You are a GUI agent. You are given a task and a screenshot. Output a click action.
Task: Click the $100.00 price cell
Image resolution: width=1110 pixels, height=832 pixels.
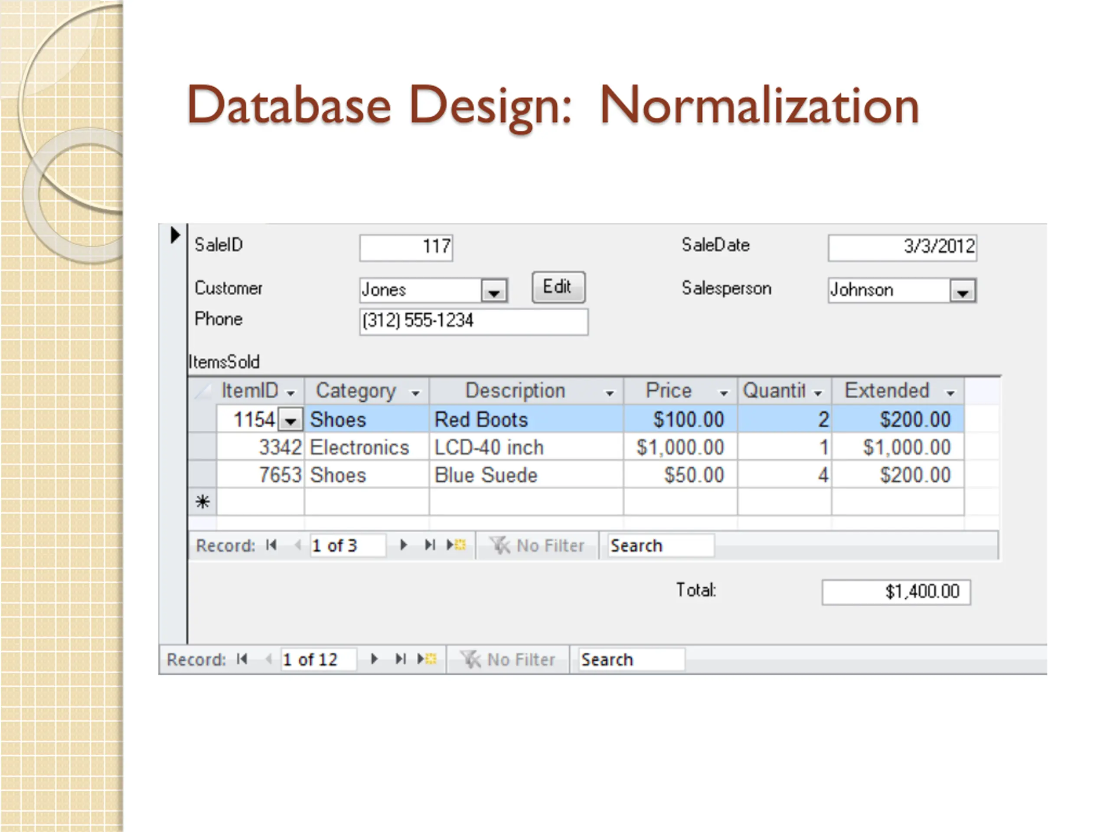680,419
